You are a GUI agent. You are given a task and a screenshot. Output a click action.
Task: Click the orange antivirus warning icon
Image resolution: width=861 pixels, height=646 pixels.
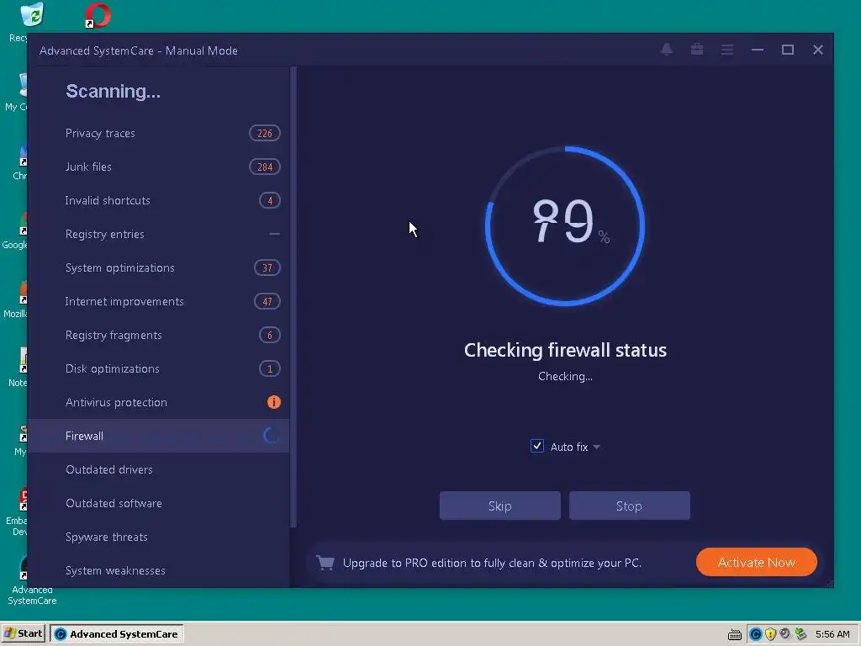click(273, 402)
